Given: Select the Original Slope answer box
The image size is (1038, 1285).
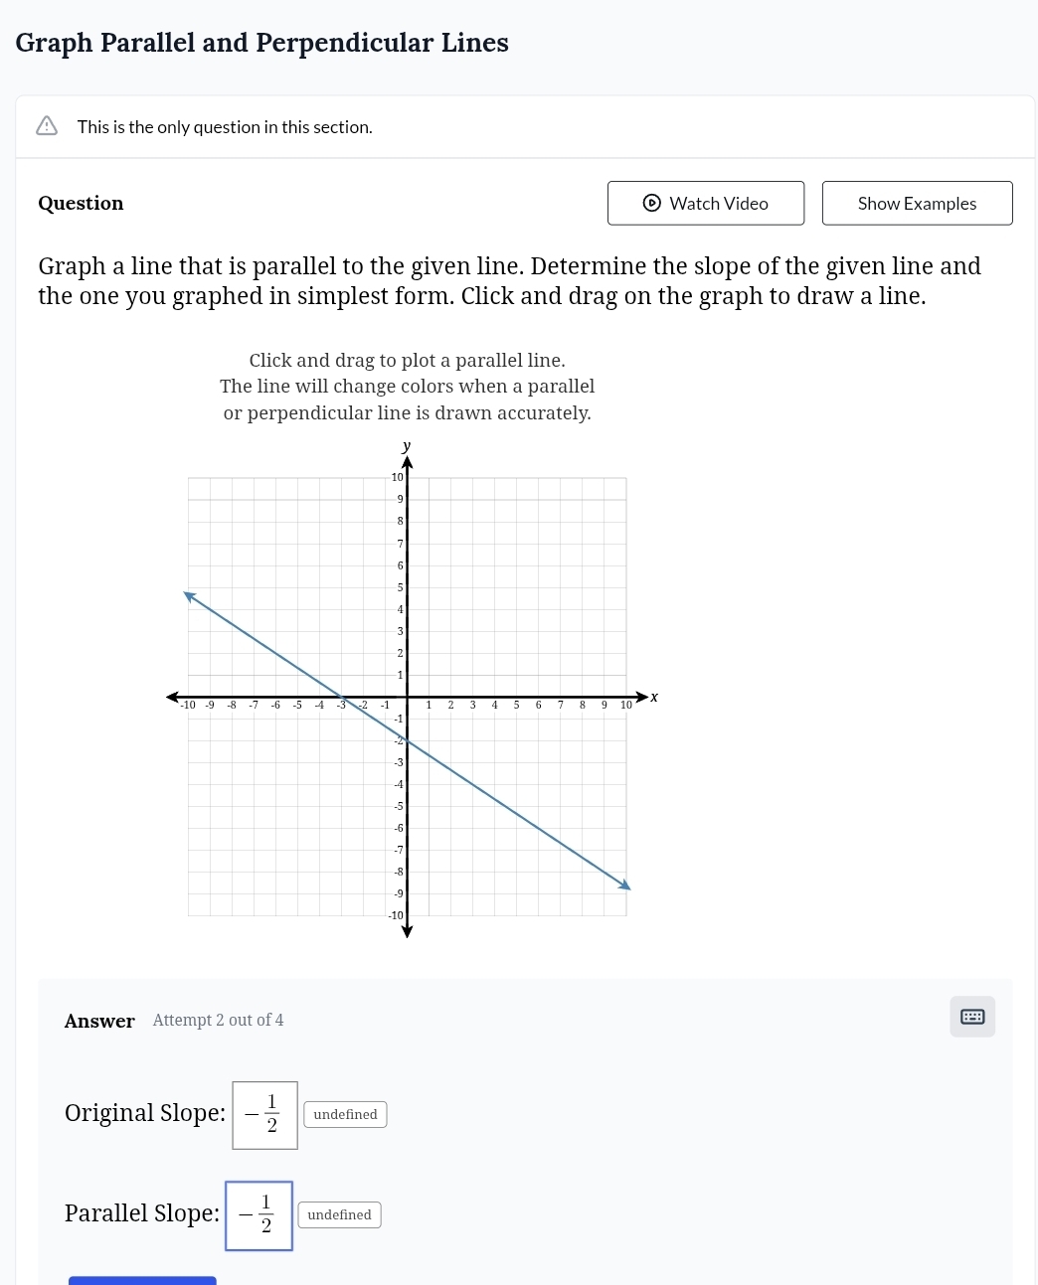Looking at the screenshot, I should (263, 1114).
